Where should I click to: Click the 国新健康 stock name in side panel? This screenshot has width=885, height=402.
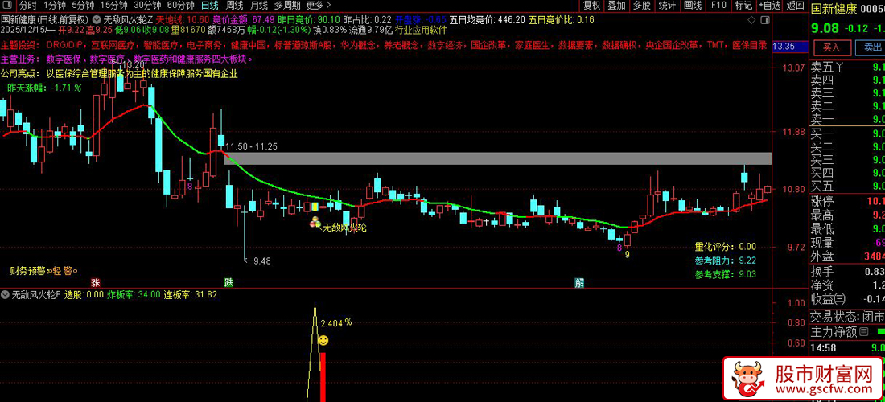pyautogui.click(x=834, y=10)
